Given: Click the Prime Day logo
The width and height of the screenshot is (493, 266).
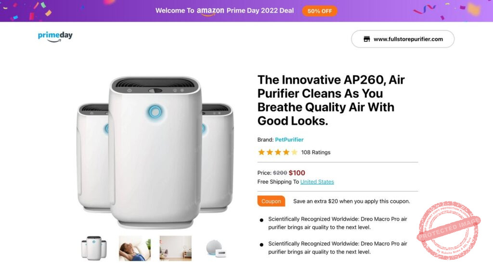Looking at the screenshot, I should (x=55, y=37).
